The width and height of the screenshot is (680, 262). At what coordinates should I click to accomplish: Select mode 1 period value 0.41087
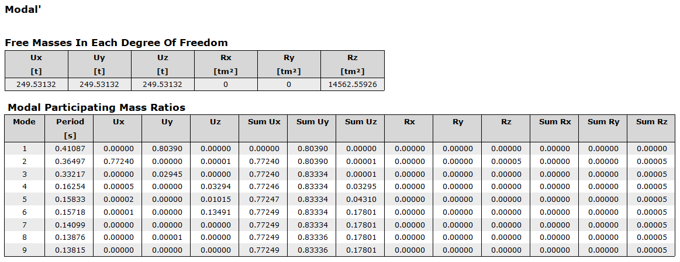pos(70,149)
